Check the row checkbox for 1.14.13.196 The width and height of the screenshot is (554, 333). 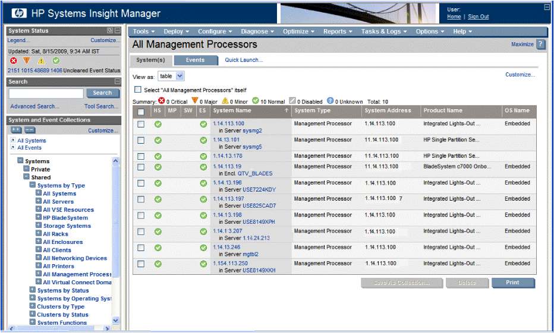[141, 183]
